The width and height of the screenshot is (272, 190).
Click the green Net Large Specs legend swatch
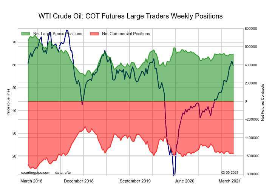click(26, 34)
